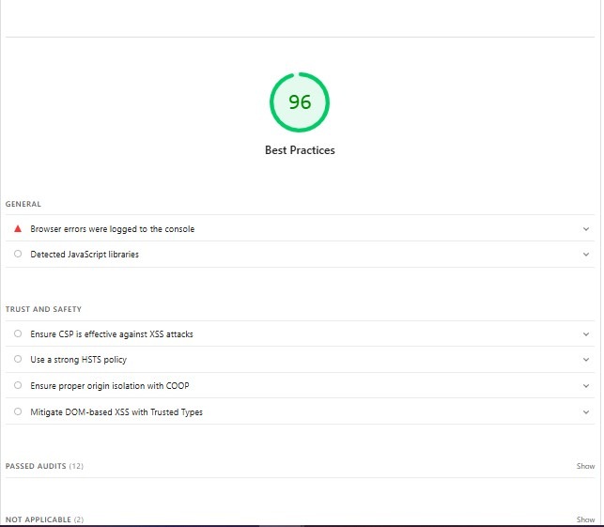Click the Not Applicable (2) heading
The height and width of the screenshot is (527, 604).
(44, 519)
